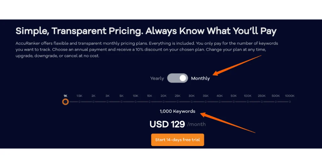Screen dimensions: 322x168
Task: Pick the 35K keywords stop
Action: (206, 102)
